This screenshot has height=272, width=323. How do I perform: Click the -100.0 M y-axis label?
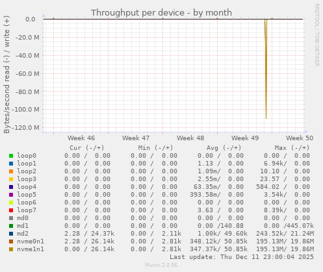pos(25,110)
